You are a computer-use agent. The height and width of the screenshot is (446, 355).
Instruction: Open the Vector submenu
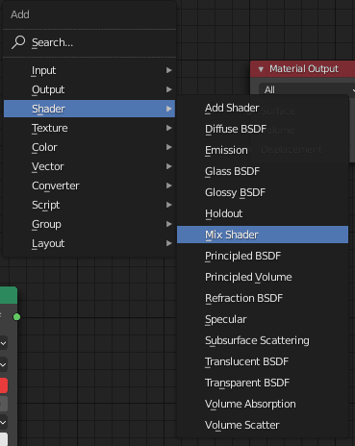89,166
